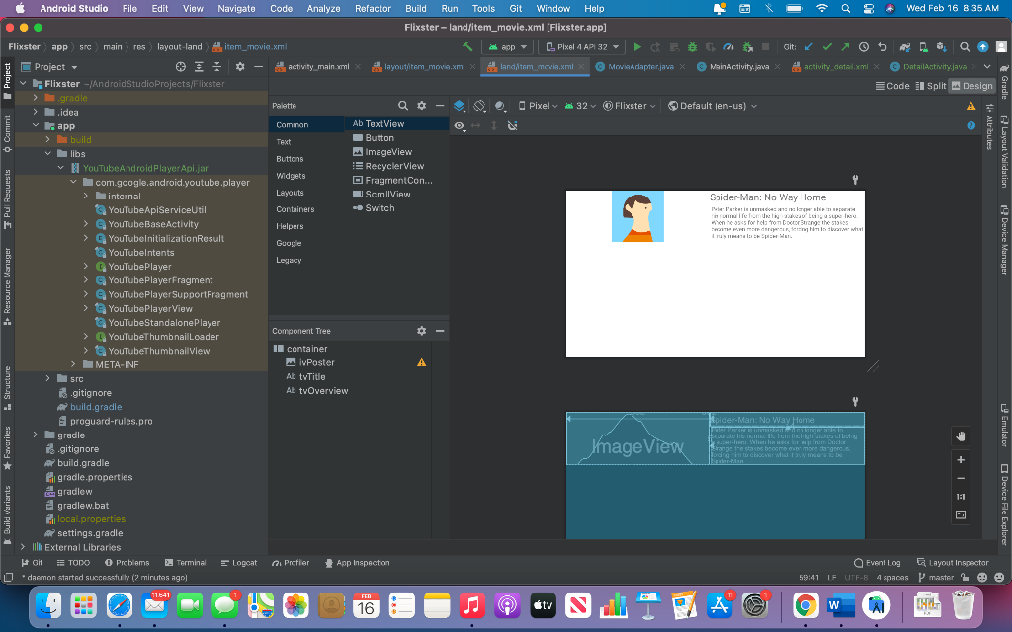Open Project panel settings gear
The width and height of the screenshot is (1012, 632).
(x=240, y=67)
